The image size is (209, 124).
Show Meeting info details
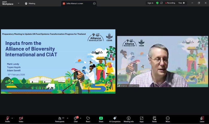[129, 119]
